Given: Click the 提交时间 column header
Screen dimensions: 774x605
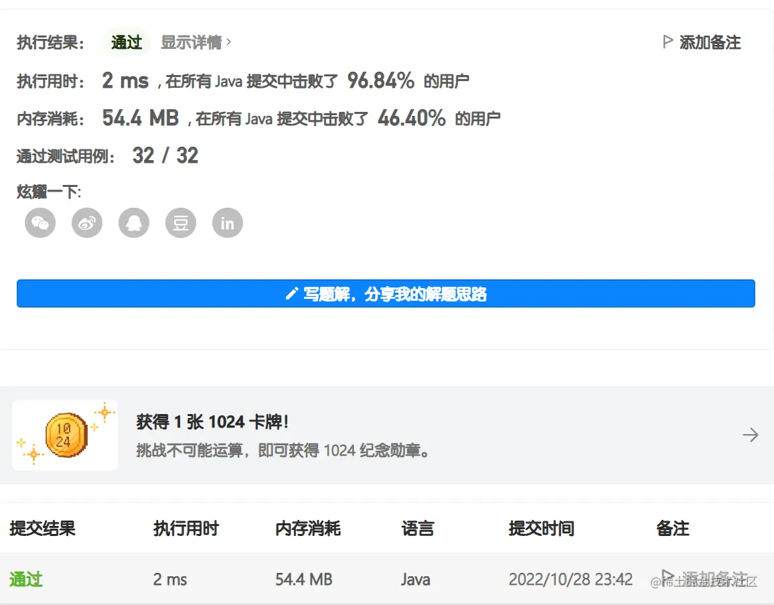Looking at the screenshot, I should coord(542,529).
